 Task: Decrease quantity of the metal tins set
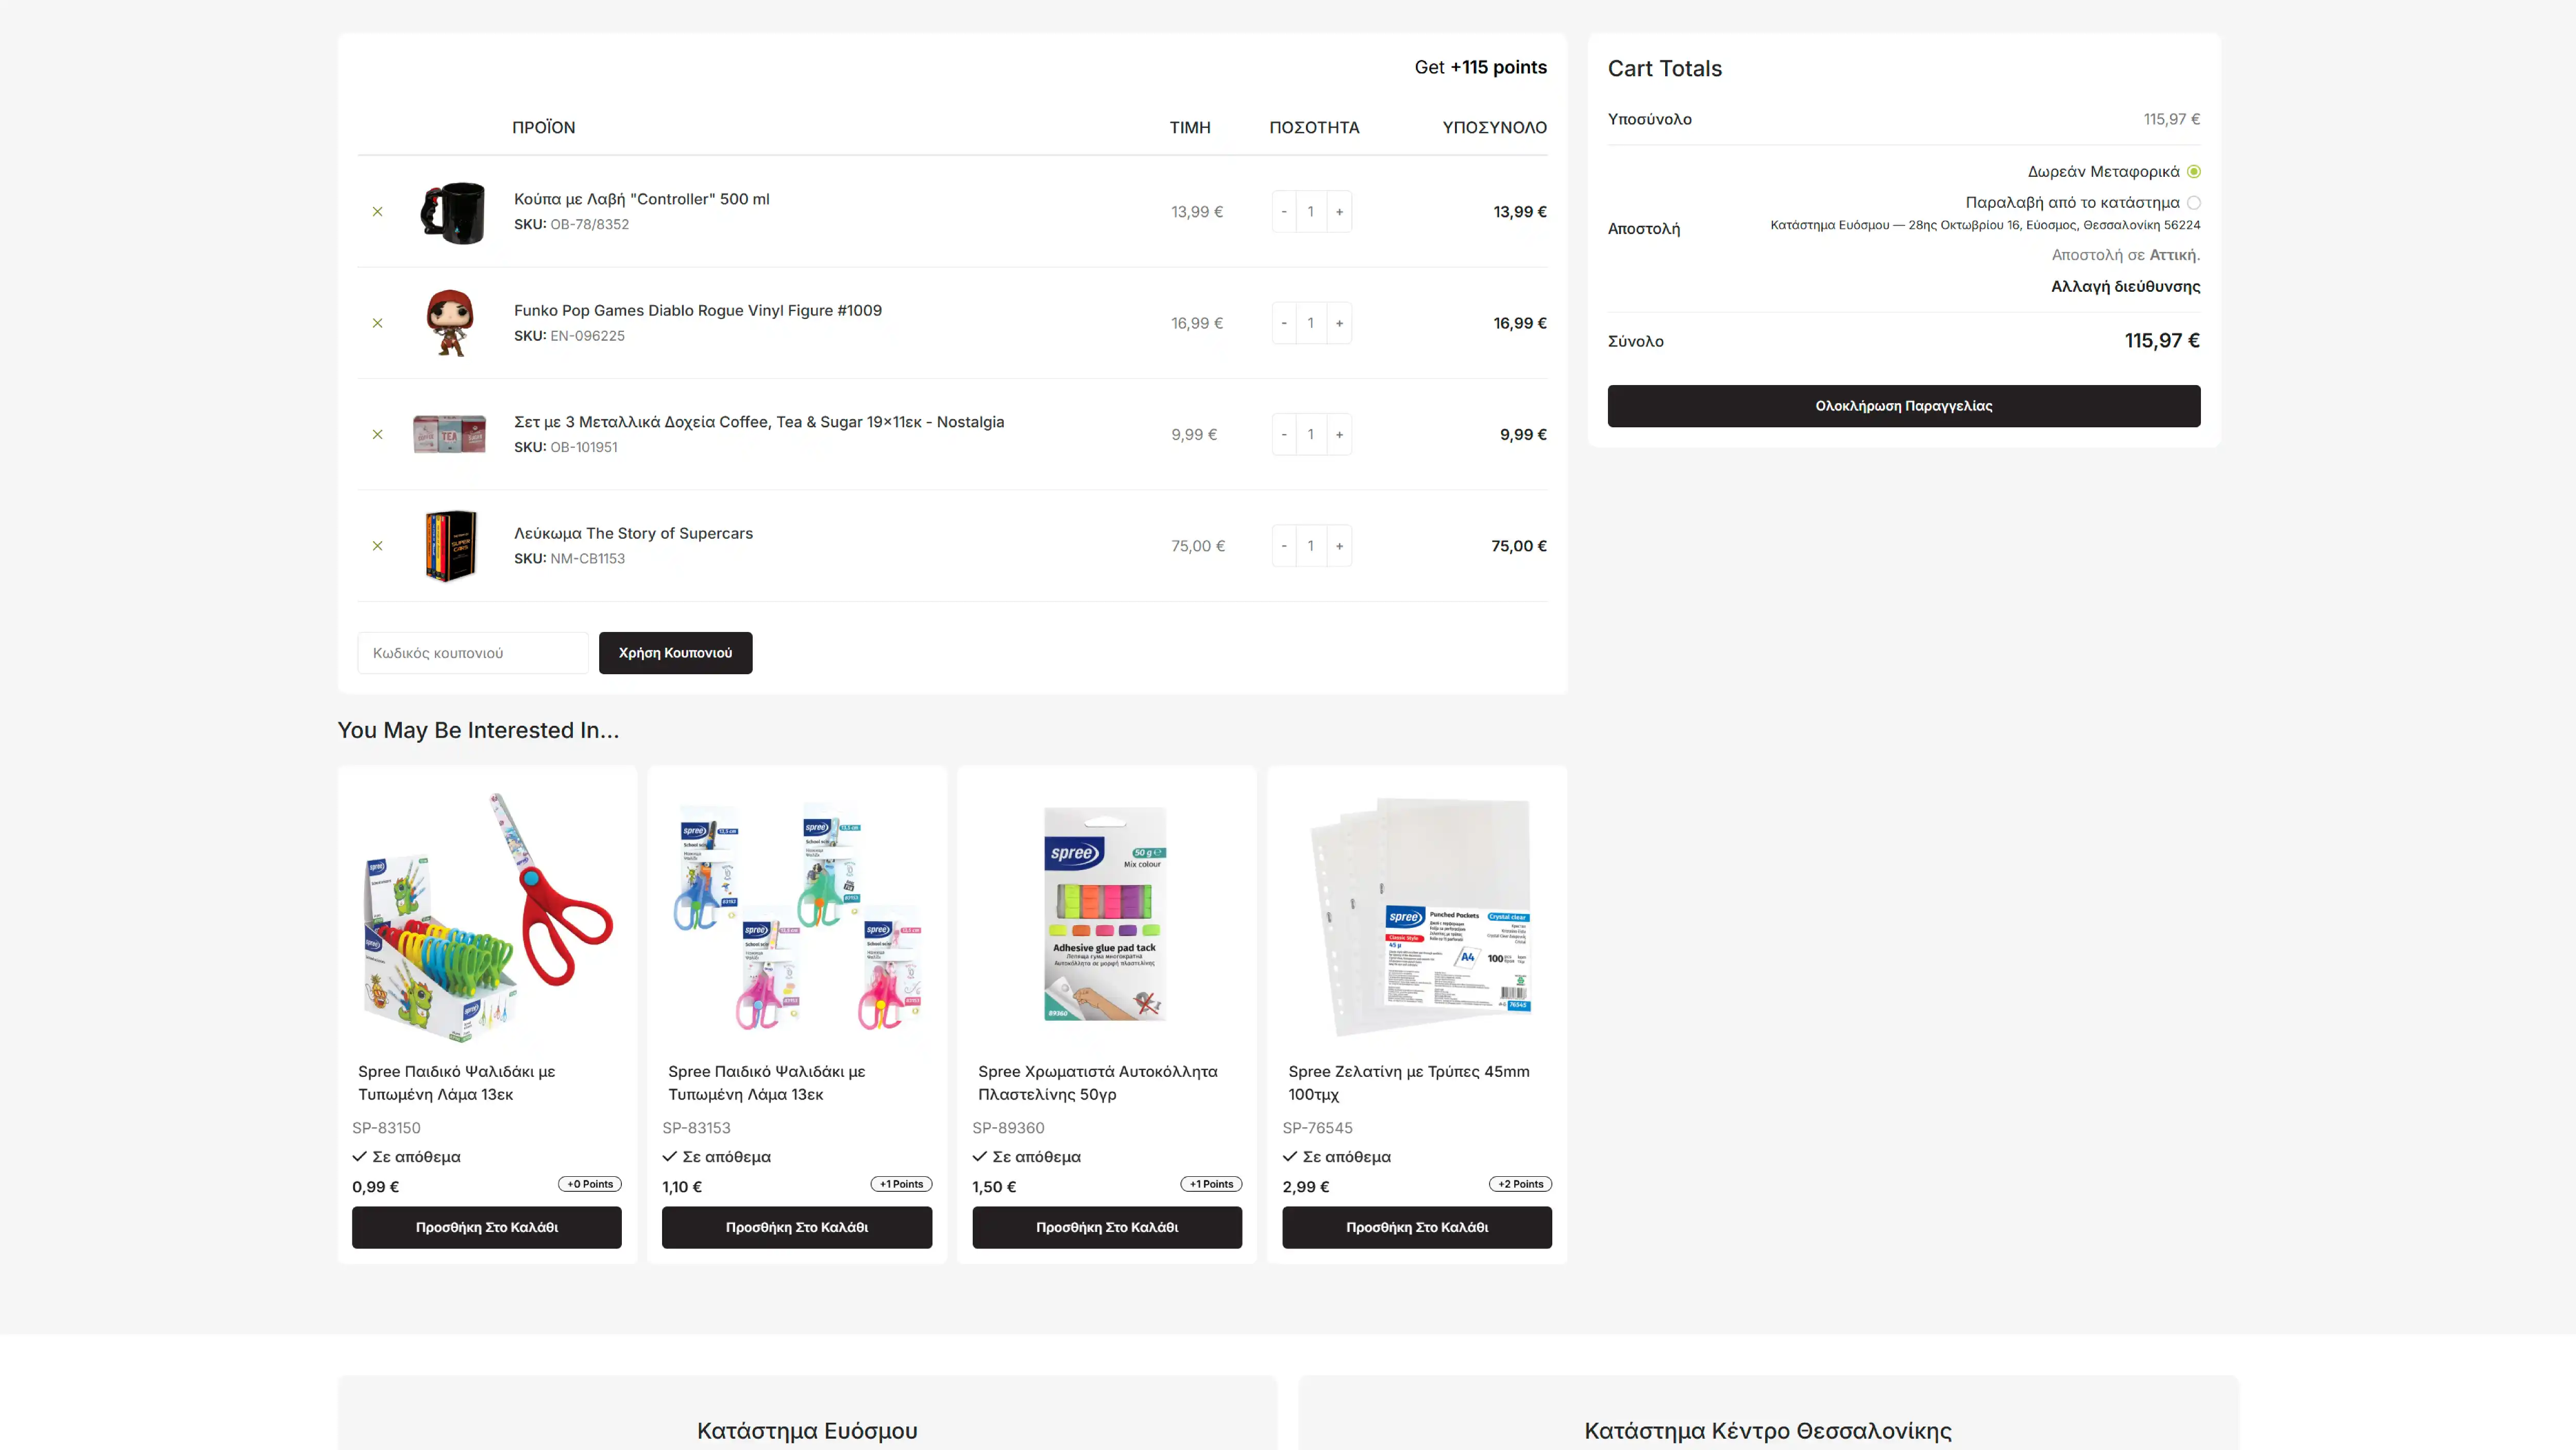click(x=1284, y=435)
